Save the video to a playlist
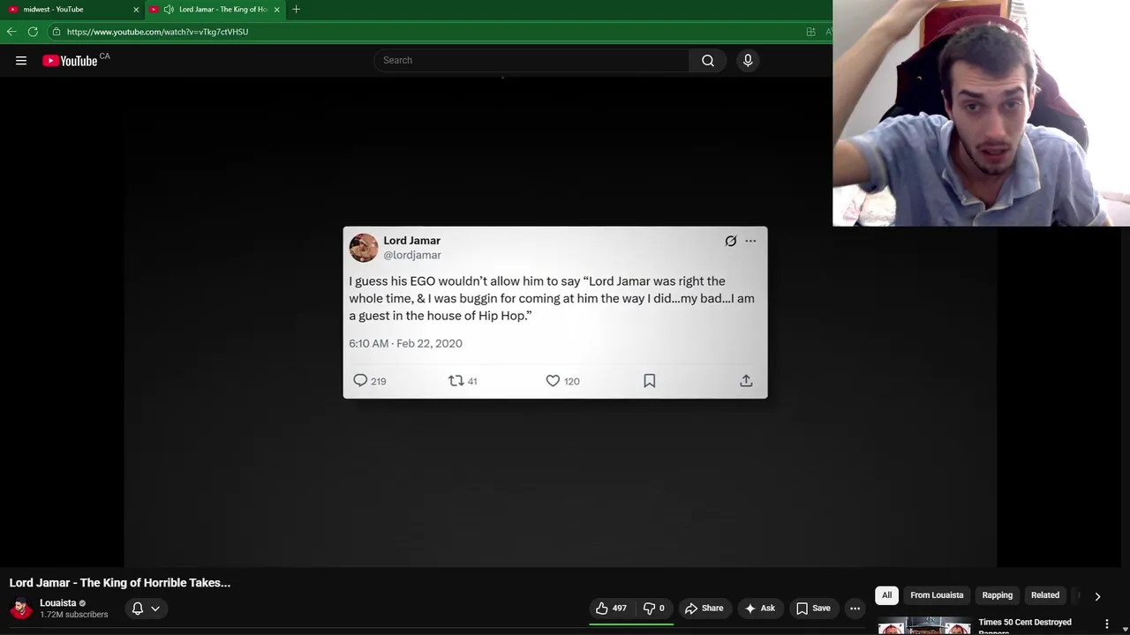The image size is (1130, 635). (813, 608)
